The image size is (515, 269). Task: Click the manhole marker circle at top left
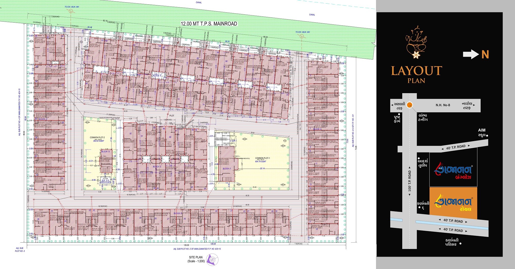(71, 11)
